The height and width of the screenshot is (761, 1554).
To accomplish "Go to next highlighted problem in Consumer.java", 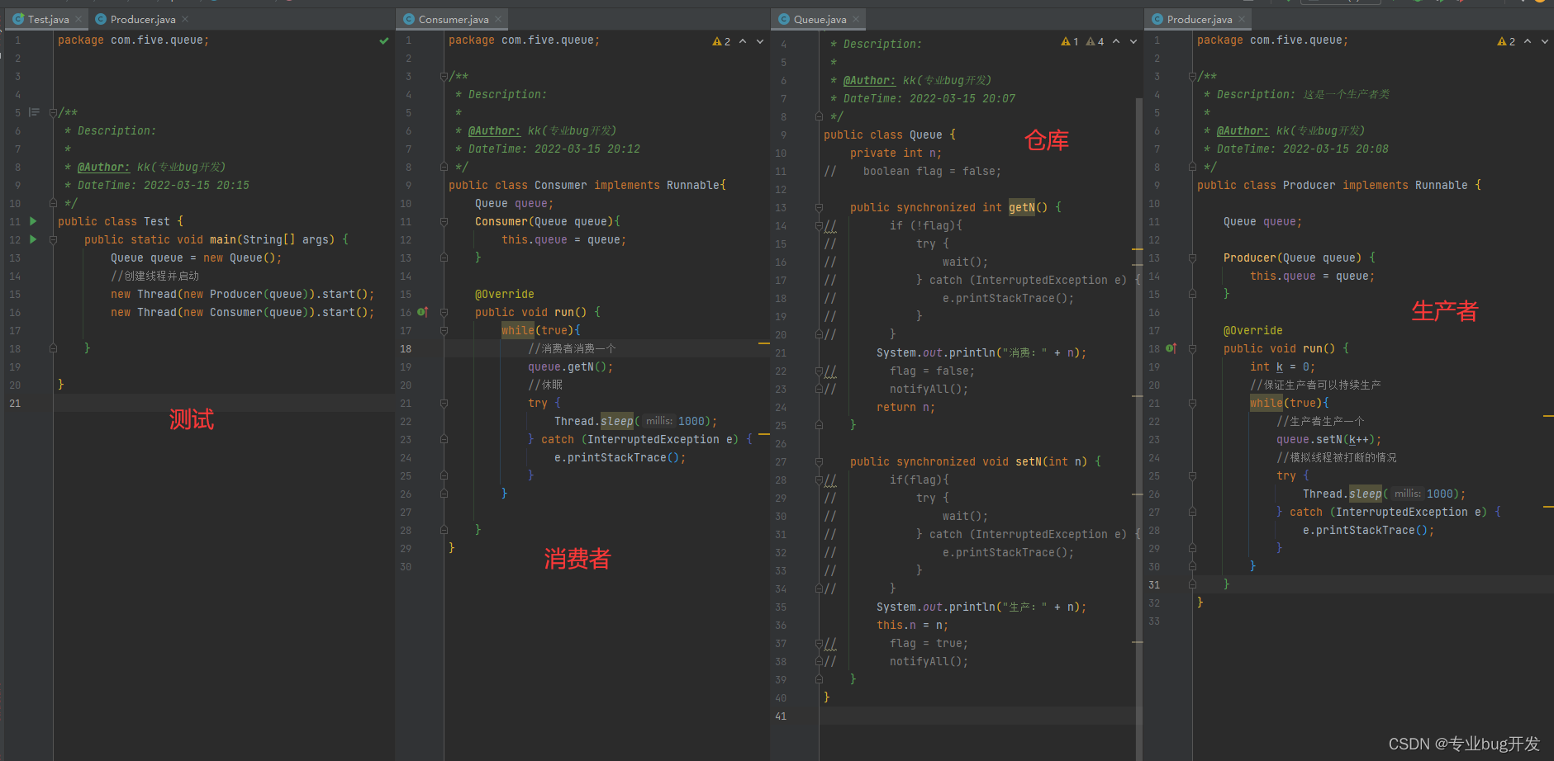I will (x=760, y=41).
